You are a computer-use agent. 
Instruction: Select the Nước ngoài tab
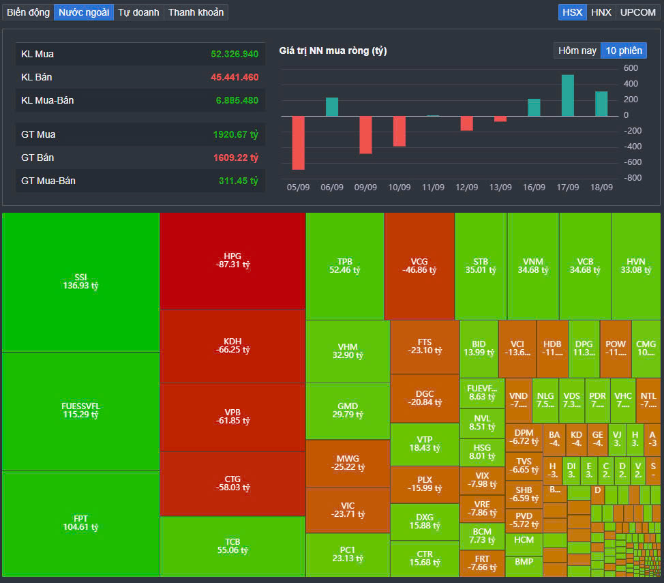tap(84, 12)
